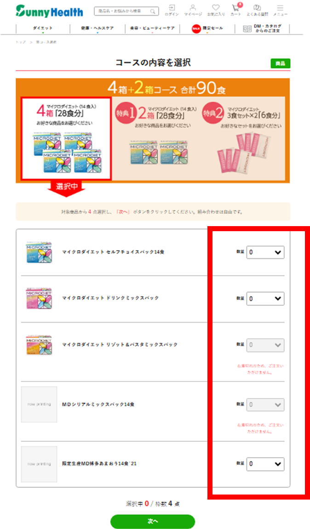Image resolution: width=310 pixels, height=529 pixels.
Task: Open quantity dropdown for 博多あまおう14食
Action: click(x=265, y=464)
